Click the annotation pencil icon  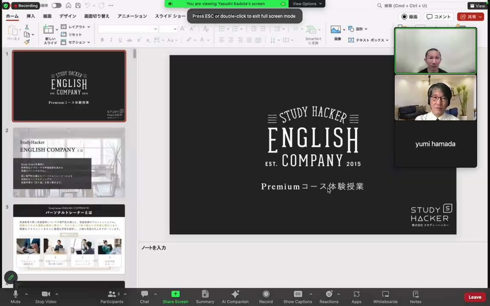point(11,277)
